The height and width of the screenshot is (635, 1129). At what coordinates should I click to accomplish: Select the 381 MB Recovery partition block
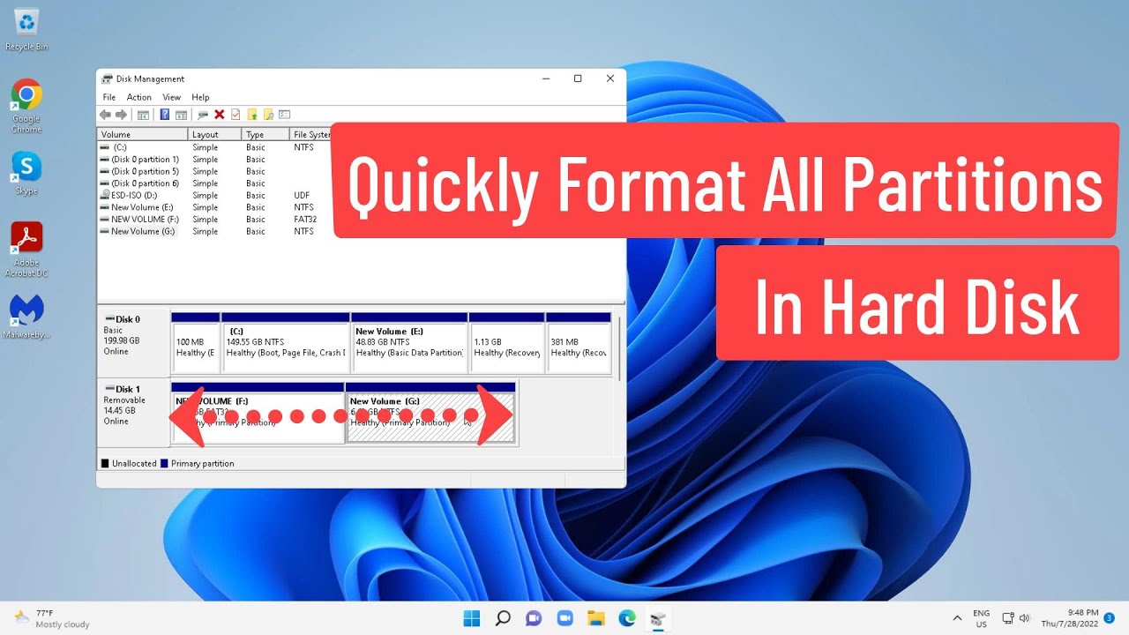579,343
